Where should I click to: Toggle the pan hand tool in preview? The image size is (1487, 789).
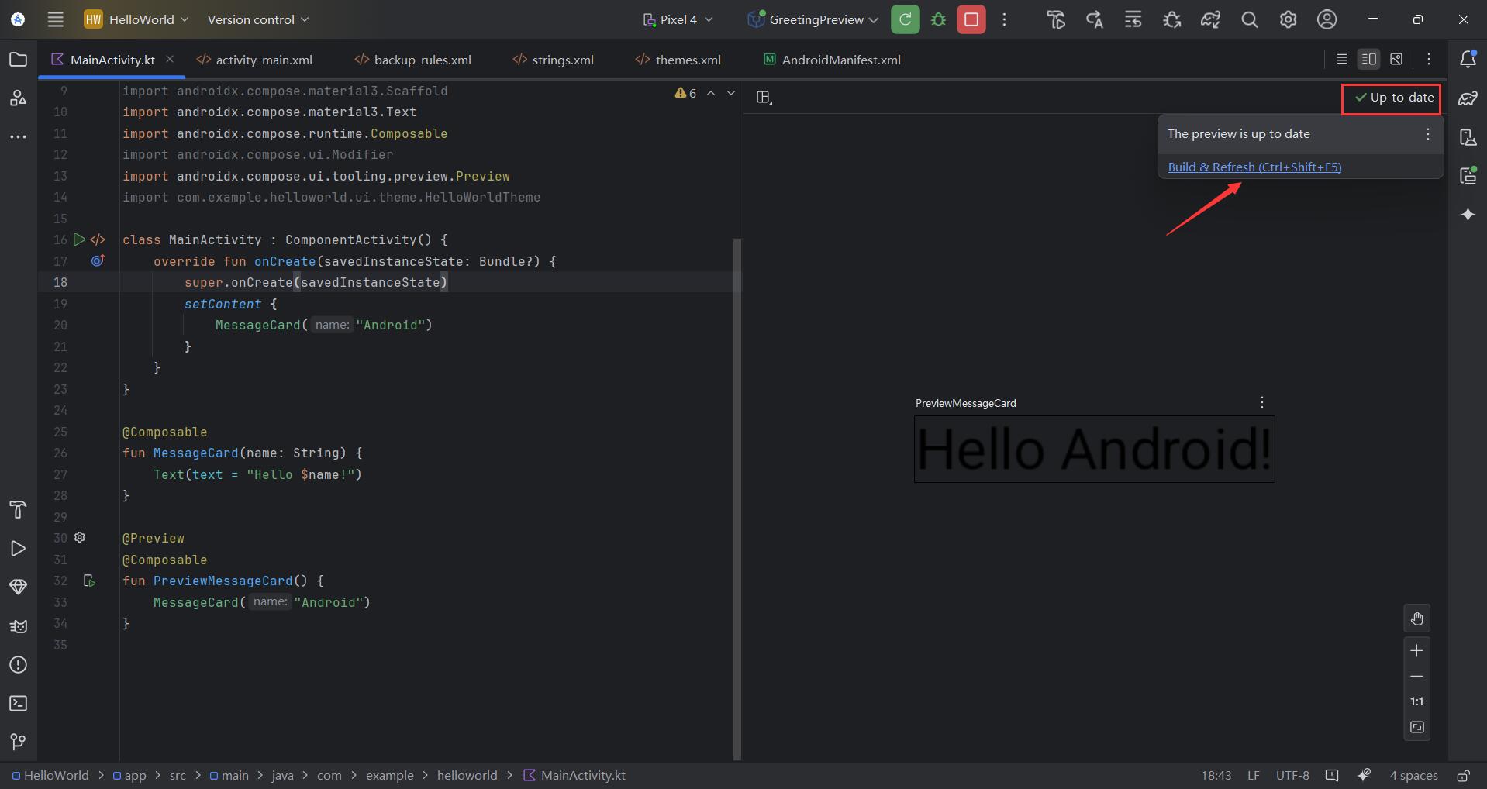(1416, 618)
